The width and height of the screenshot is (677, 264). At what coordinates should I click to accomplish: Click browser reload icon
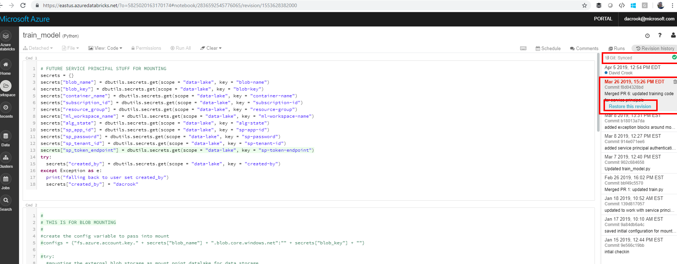point(23,5)
